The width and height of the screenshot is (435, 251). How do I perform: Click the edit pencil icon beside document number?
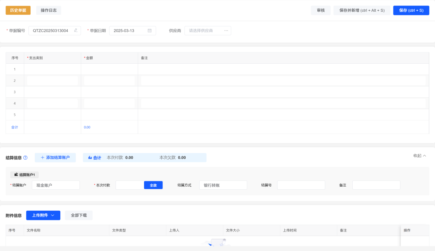tap(76, 30)
